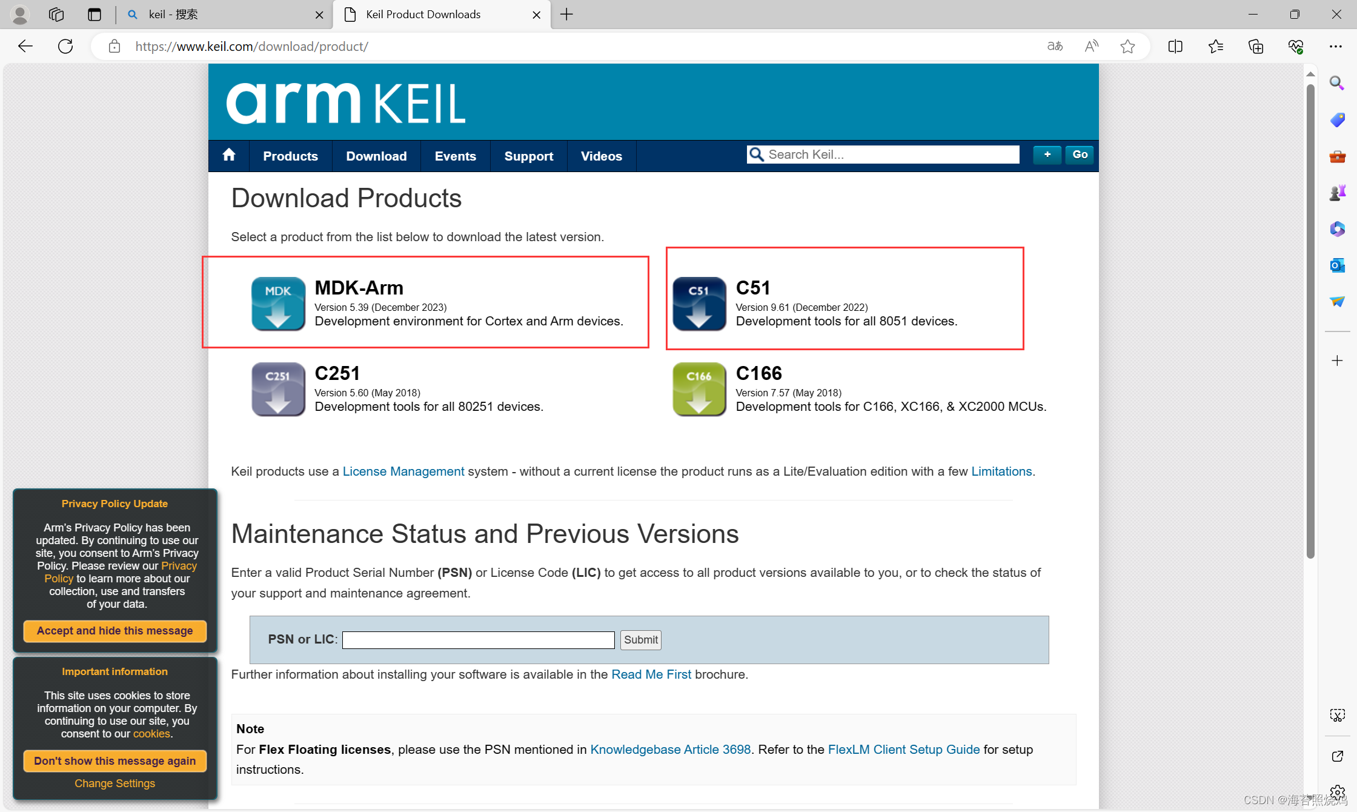Click the Submit button
1357x812 pixels.
tap(640, 639)
